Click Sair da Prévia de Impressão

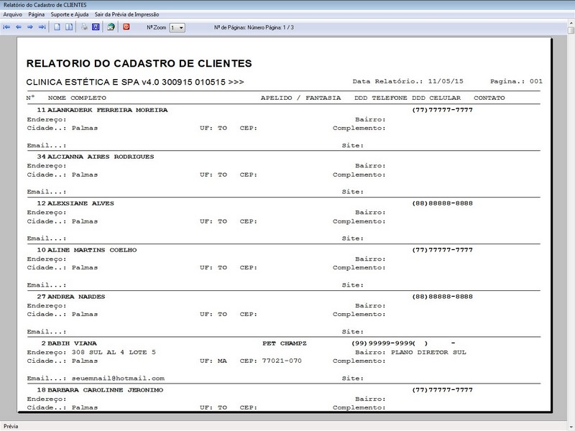[127, 14]
